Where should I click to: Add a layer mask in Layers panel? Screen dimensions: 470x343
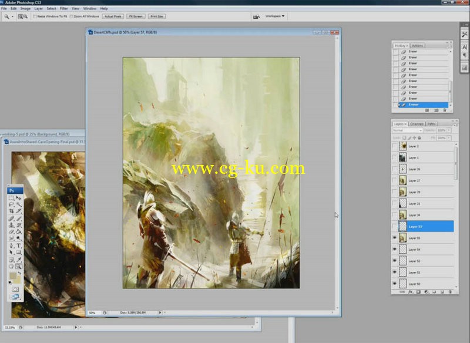418,291
